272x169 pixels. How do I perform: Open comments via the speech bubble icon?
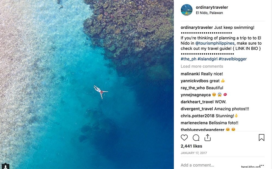[x=196, y=138]
